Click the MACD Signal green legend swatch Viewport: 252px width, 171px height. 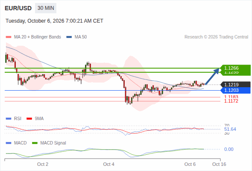point(35,143)
